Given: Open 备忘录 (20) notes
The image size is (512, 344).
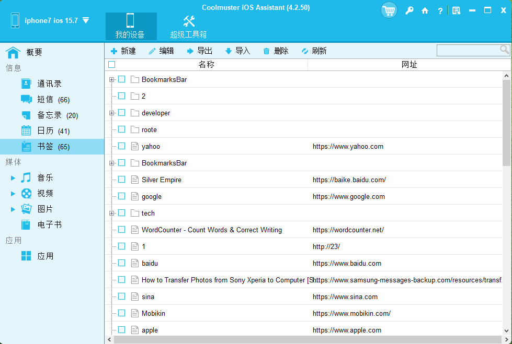Looking at the screenshot, I should [49, 115].
